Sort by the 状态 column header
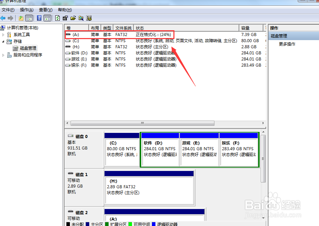 (x=186, y=28)
